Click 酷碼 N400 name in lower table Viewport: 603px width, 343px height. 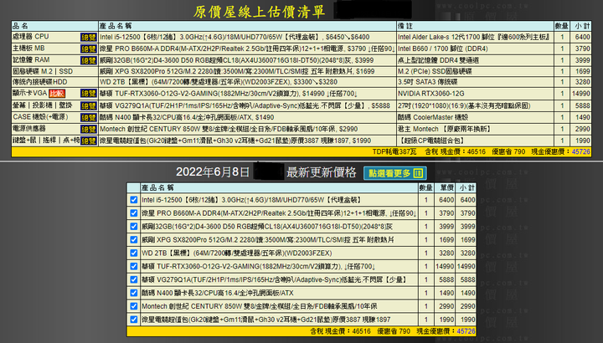pos(218,293)
